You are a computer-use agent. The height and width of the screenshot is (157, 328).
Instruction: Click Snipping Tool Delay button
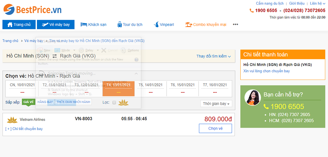[x=87, y=50]
